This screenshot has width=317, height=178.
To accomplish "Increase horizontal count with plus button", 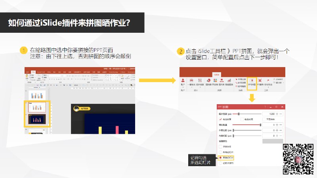I will [277, 125].
